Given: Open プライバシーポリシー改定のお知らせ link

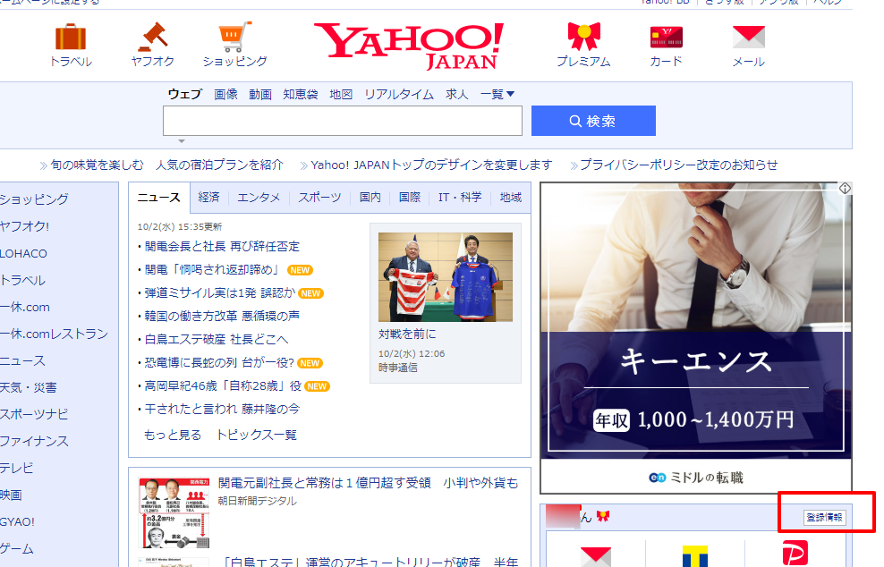Looking at the screenshot, I should coord(679,165).
